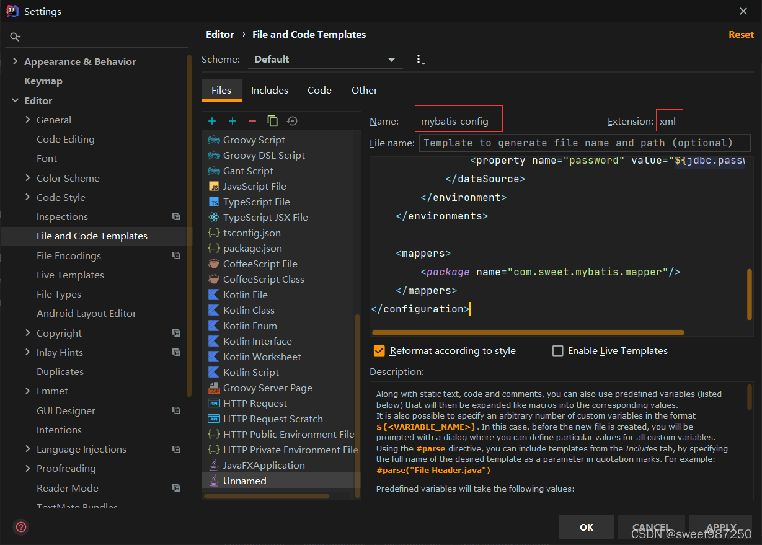
Task: Click the Create Template plus icon
Action: click(212, 121)
